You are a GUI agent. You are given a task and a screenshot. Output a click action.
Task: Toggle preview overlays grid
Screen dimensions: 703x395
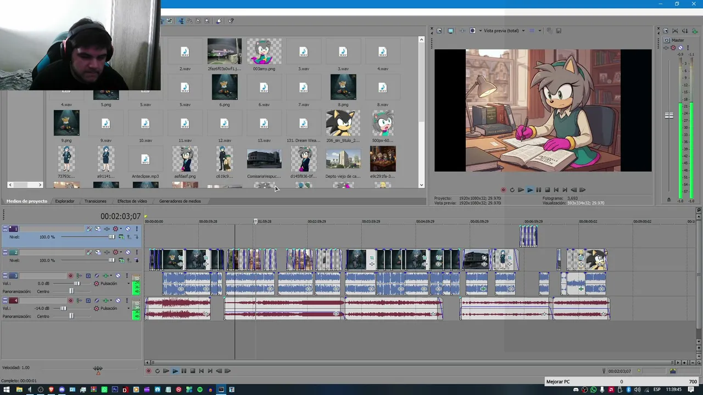point(531,31)
